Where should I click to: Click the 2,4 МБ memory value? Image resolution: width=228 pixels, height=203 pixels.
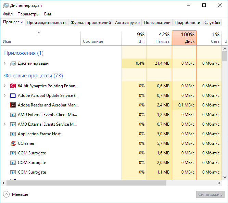(163, 105)
